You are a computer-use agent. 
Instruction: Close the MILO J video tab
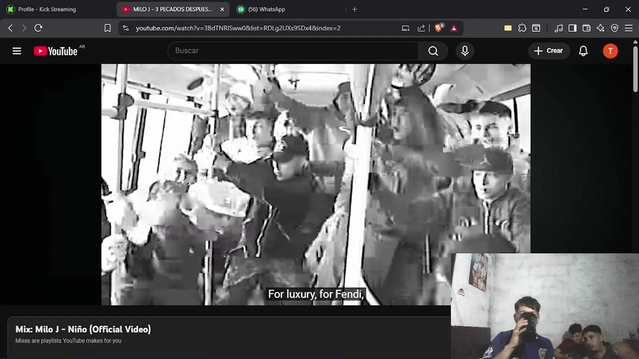click(x=222, y=9)
